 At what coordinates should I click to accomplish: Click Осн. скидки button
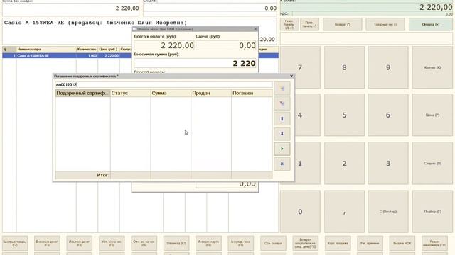[x=273, y=243]
